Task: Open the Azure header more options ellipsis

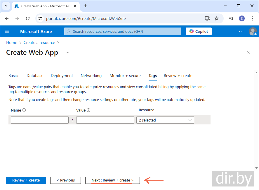Action: pos(241,31)
